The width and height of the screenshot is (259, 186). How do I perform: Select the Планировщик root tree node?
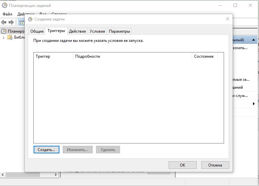(13, 31)
